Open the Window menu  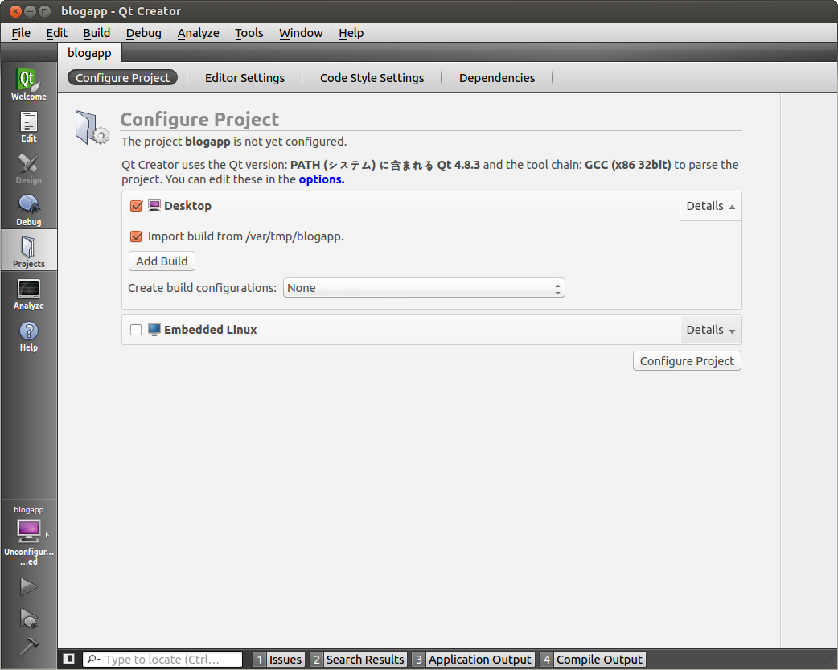(301, 33)
